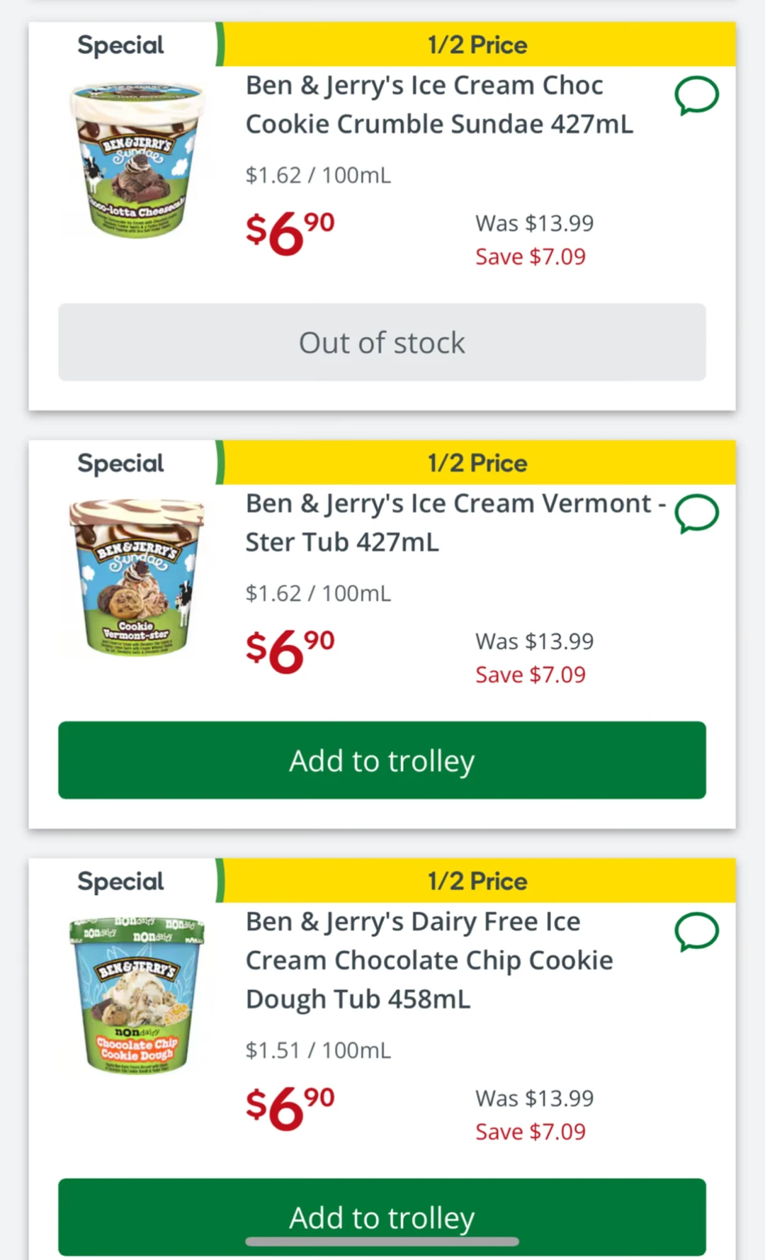Tap Out of stock button for Choc Cookie Crumble
Screen dimensions: 765x1260
[382, 342]
